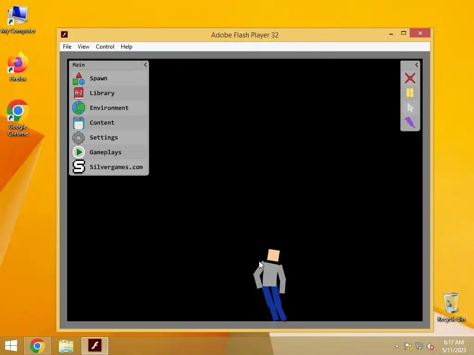Image resolution: width=474 pixels, height=355 pixels.
Task: Open the Spawn shapes icon
Action: (x=79, y=79)
